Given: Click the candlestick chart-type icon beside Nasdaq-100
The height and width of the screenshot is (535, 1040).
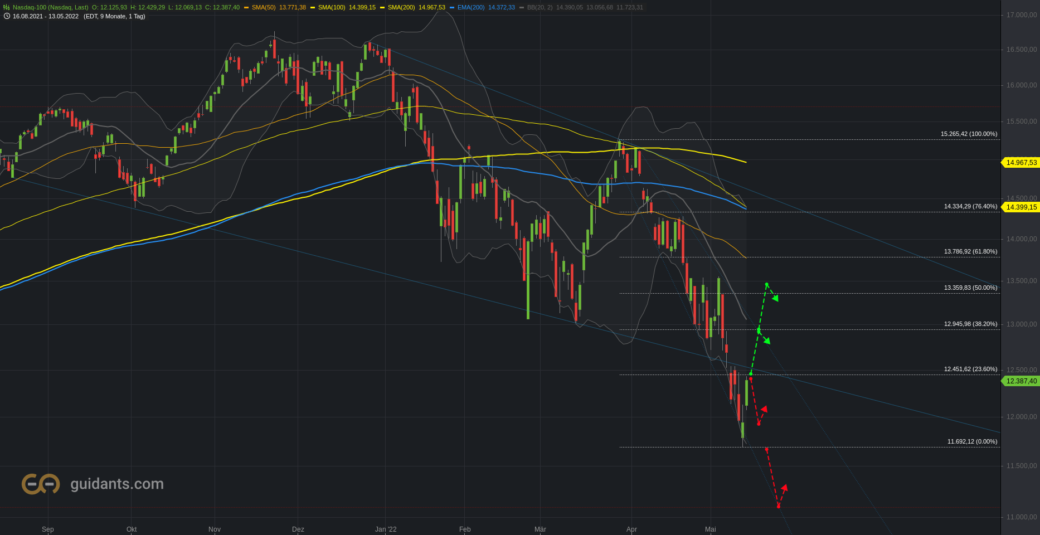Looking at the screenshot, I should tap(7, 8).
